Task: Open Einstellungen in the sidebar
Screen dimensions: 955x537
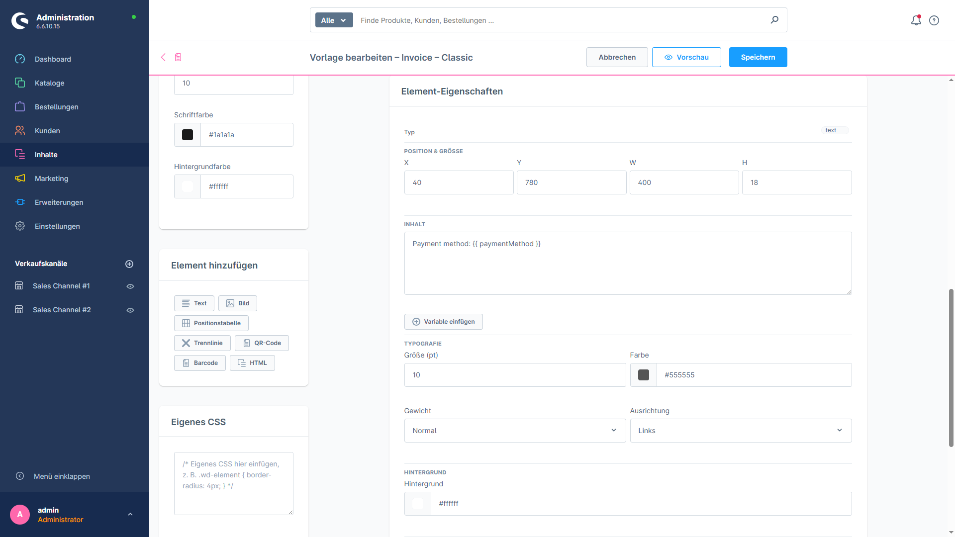Action: 75,226
